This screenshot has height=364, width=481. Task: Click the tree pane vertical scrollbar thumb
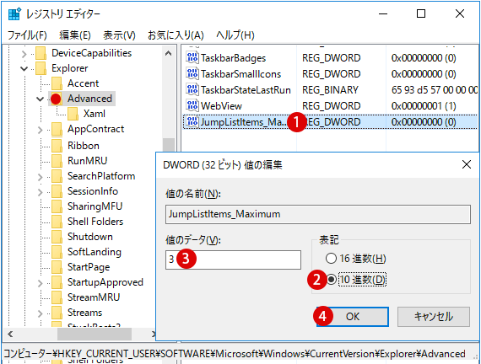pos(169,145)
